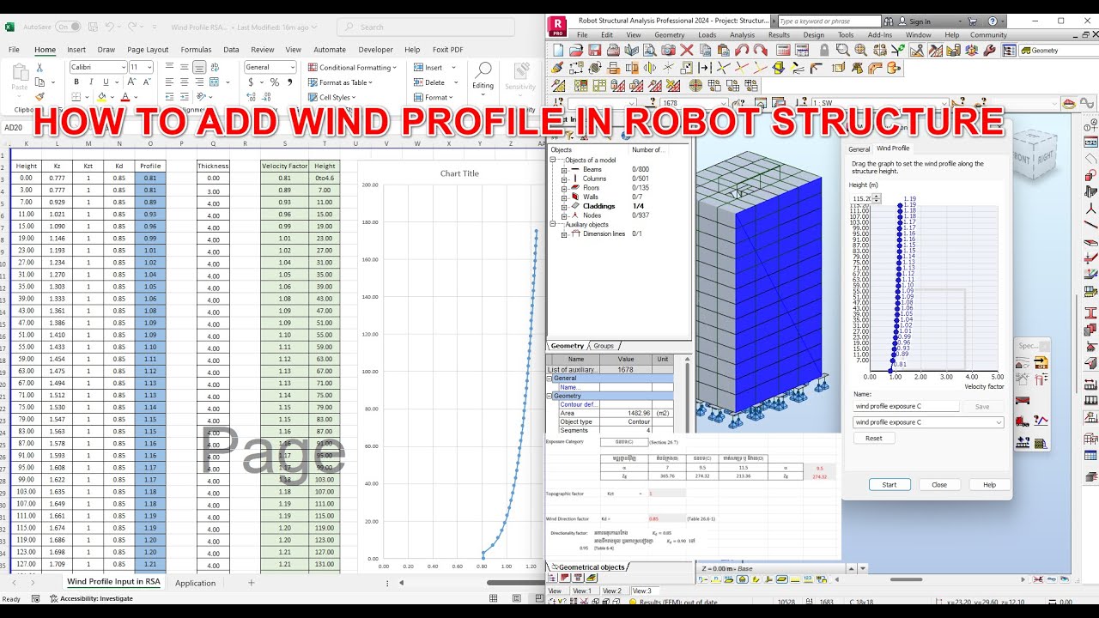Image resolution: width=1099 pixels, height=618 pixels.
Task: Click the Save floppy icon in Robot
Action: (x=594, y=50)
